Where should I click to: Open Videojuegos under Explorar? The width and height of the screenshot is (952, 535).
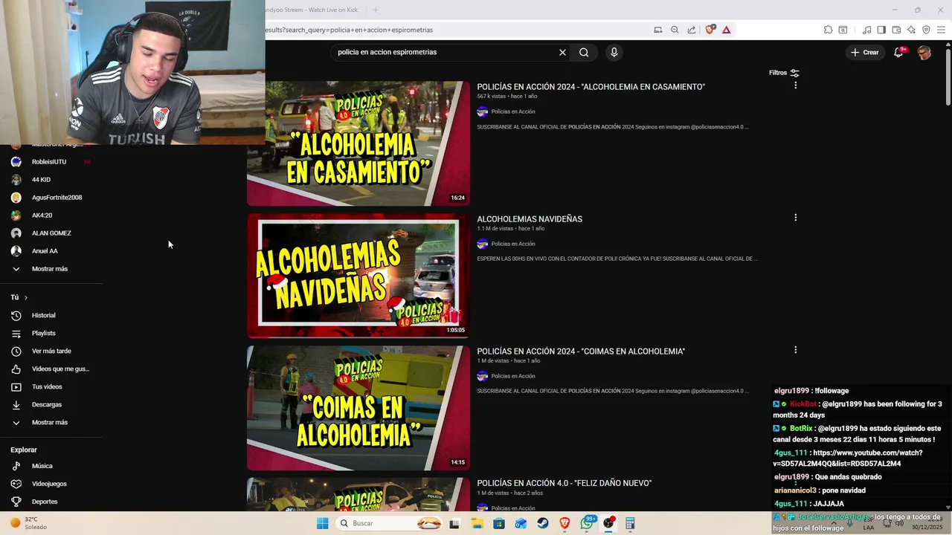(50, 484)
